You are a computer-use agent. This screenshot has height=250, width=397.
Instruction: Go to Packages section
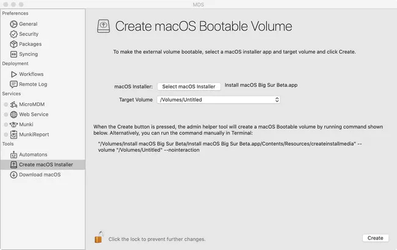(30, 45)
